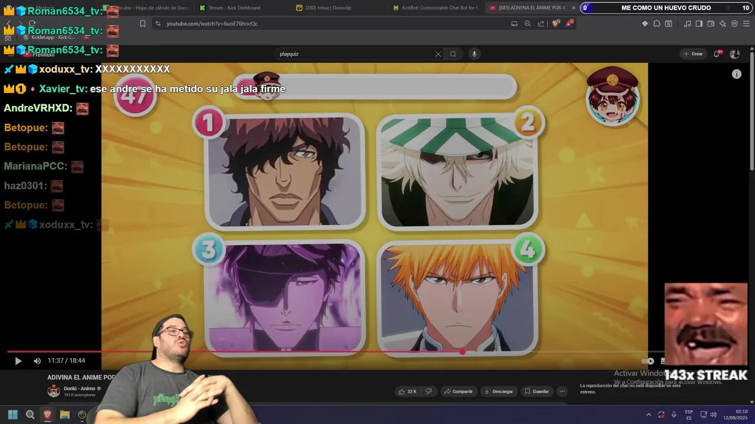Toggle the browser sidebar panel icon
Screen dimensions: 755x424
point(699,24)
